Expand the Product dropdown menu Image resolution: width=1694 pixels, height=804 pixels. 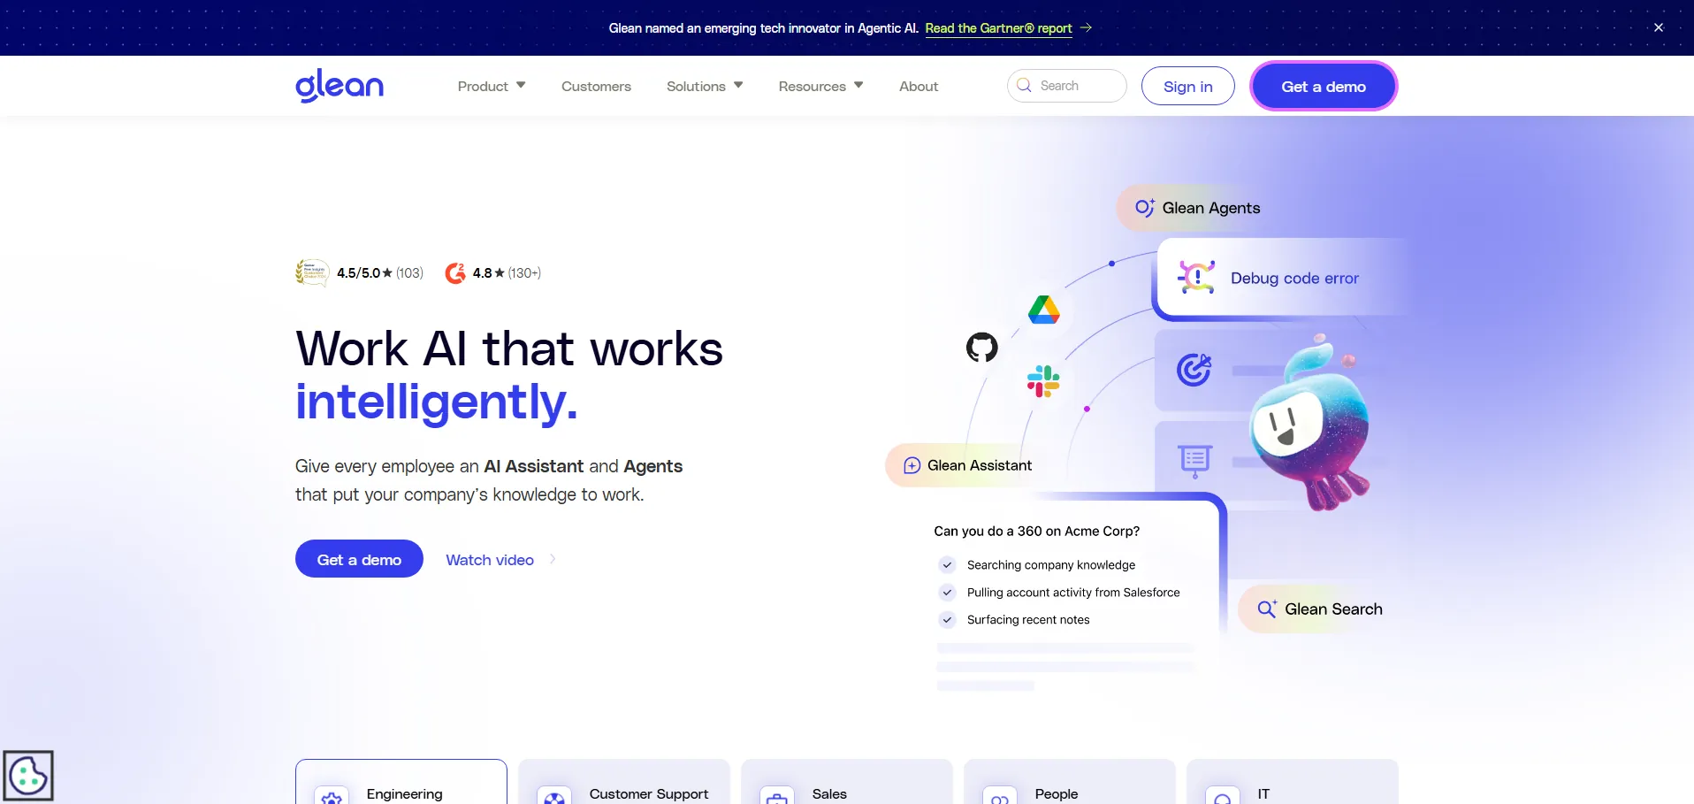point(492,86)
